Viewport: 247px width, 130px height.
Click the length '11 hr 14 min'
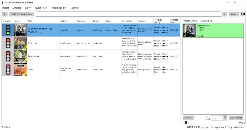click(98, 69)
